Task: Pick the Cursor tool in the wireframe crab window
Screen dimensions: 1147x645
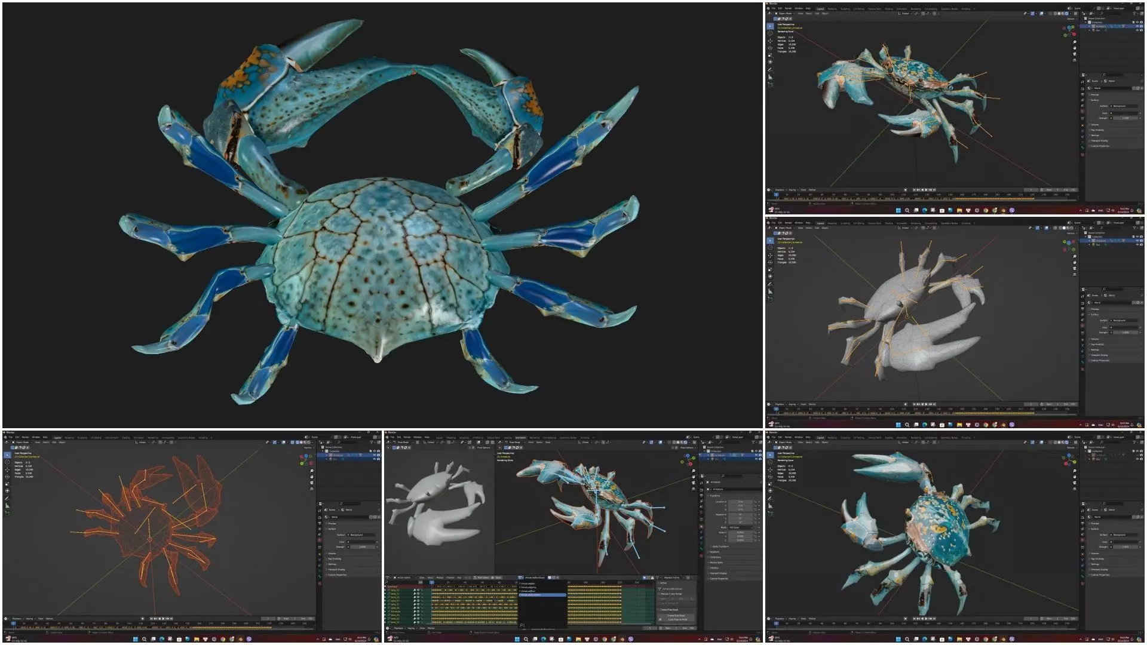Action: tap(7, 462)
